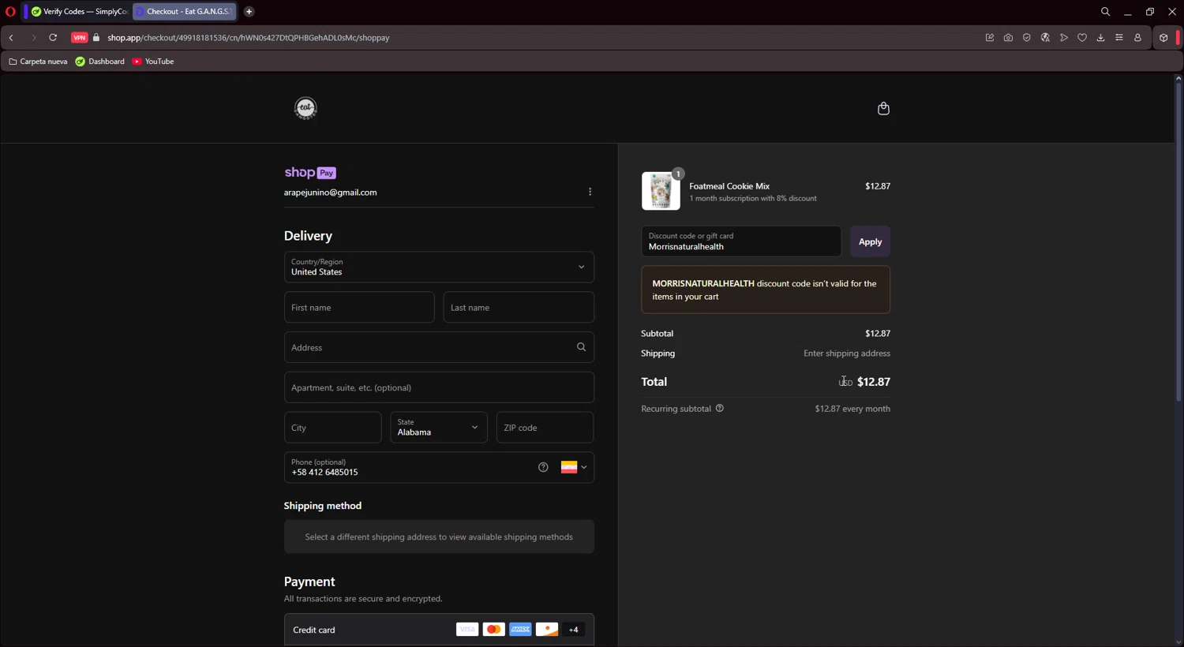This screenshot has height=647, width=1184.
Task: Click the phone help question mark icon
Action: (543, 467)
